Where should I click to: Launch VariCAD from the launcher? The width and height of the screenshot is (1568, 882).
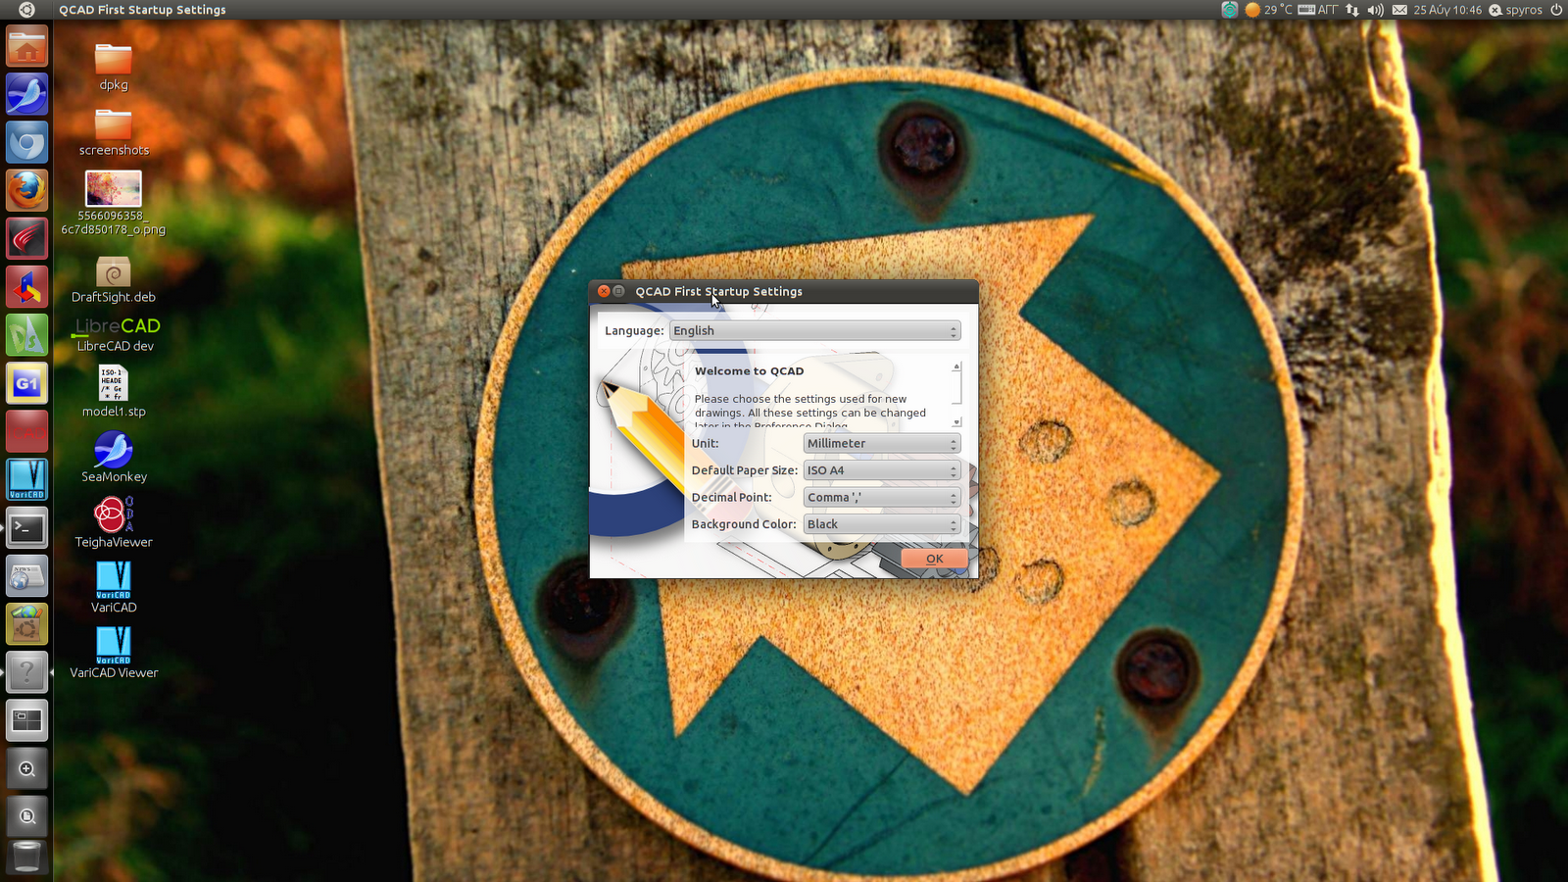click(26, 479)
